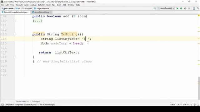
Task: Start debugging with the bug icon
Action: click(x=181, y=8)
